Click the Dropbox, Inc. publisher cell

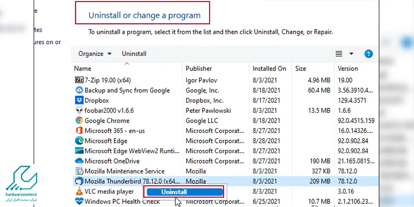coord(204,100)
